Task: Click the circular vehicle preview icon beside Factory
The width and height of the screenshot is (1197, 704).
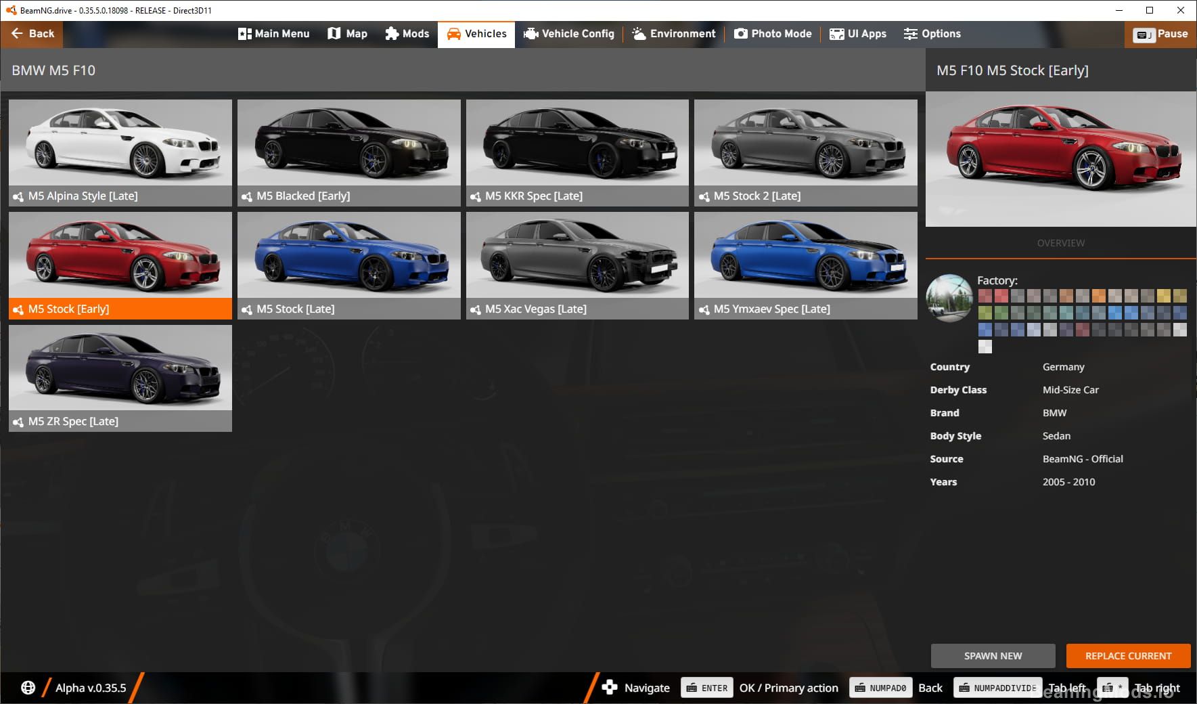Action: tap(949, 298)
